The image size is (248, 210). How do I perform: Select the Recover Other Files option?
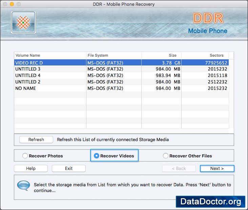(165, 156)
